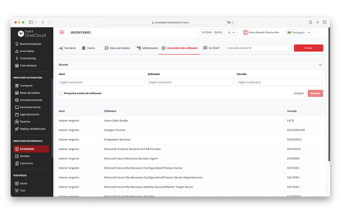Clear the TVTONE tenant selection with X
Viewport: 341px width, 221px height.
pos(229,32)
